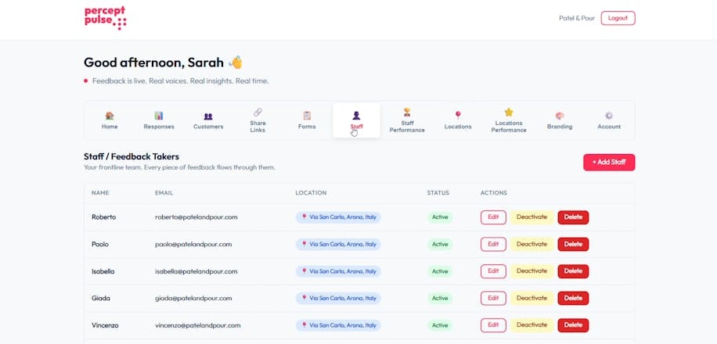The image size is (717, 344).
Task: Click the Responses bar chart icon
Action: [x=159, y=116]
